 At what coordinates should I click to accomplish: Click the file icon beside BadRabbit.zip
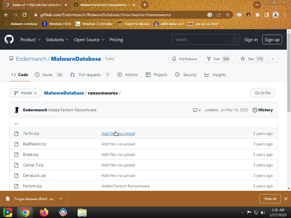(x=16, y=144)
